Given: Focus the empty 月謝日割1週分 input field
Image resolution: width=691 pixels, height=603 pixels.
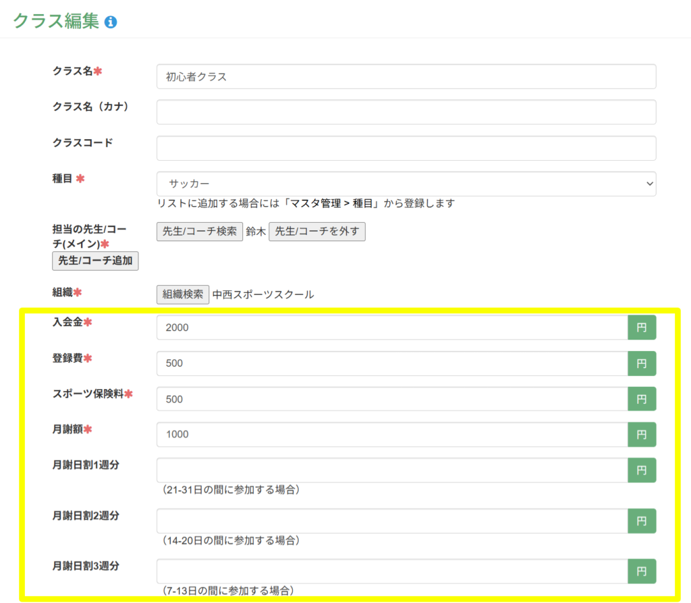Looking at the screenshot, I should (x=391, y=470).
